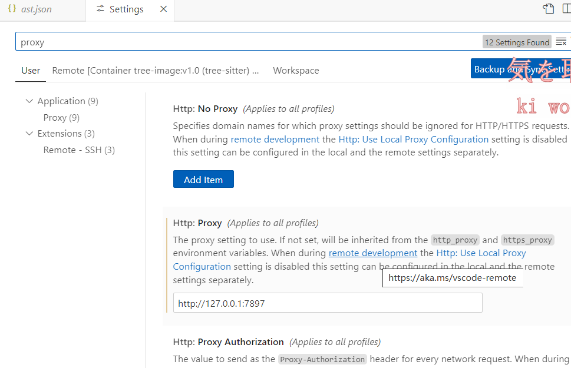Clear settings search input icon
571x368 pixels.
click(x=561, y=42)
